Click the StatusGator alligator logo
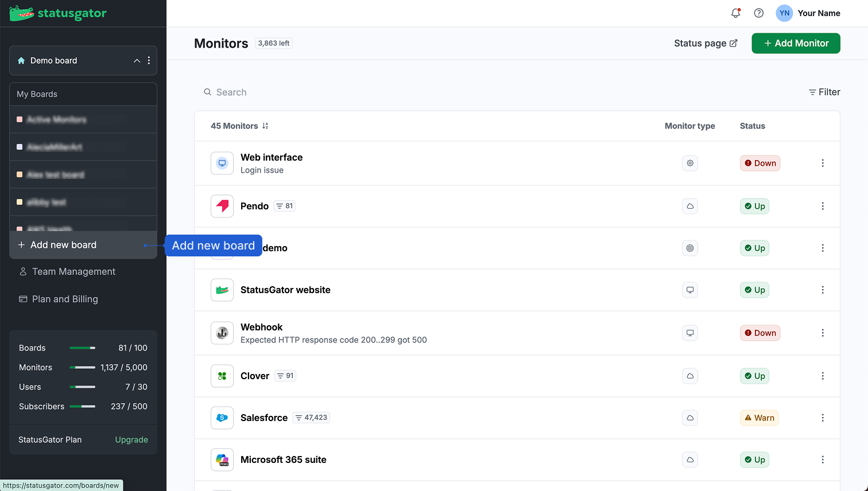 [x=58, y=13]
